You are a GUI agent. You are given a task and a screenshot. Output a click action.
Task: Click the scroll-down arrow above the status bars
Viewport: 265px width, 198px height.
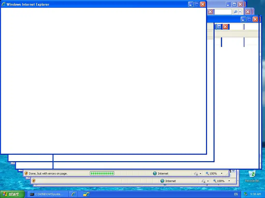(x=233, y=171)
